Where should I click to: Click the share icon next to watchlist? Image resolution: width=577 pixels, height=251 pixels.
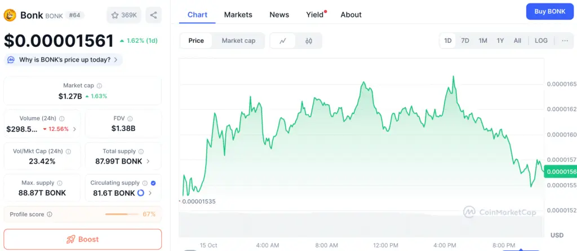click(x=153, y=15)
